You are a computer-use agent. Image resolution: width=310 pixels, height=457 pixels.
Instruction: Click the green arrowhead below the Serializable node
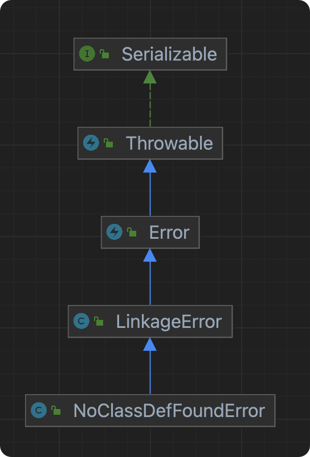pyautogui.click(x=150, y=77)
